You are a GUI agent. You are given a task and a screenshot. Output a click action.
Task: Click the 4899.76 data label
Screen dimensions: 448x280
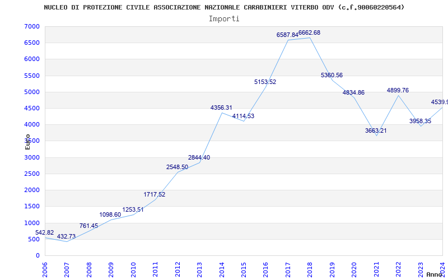pos(398,90)
